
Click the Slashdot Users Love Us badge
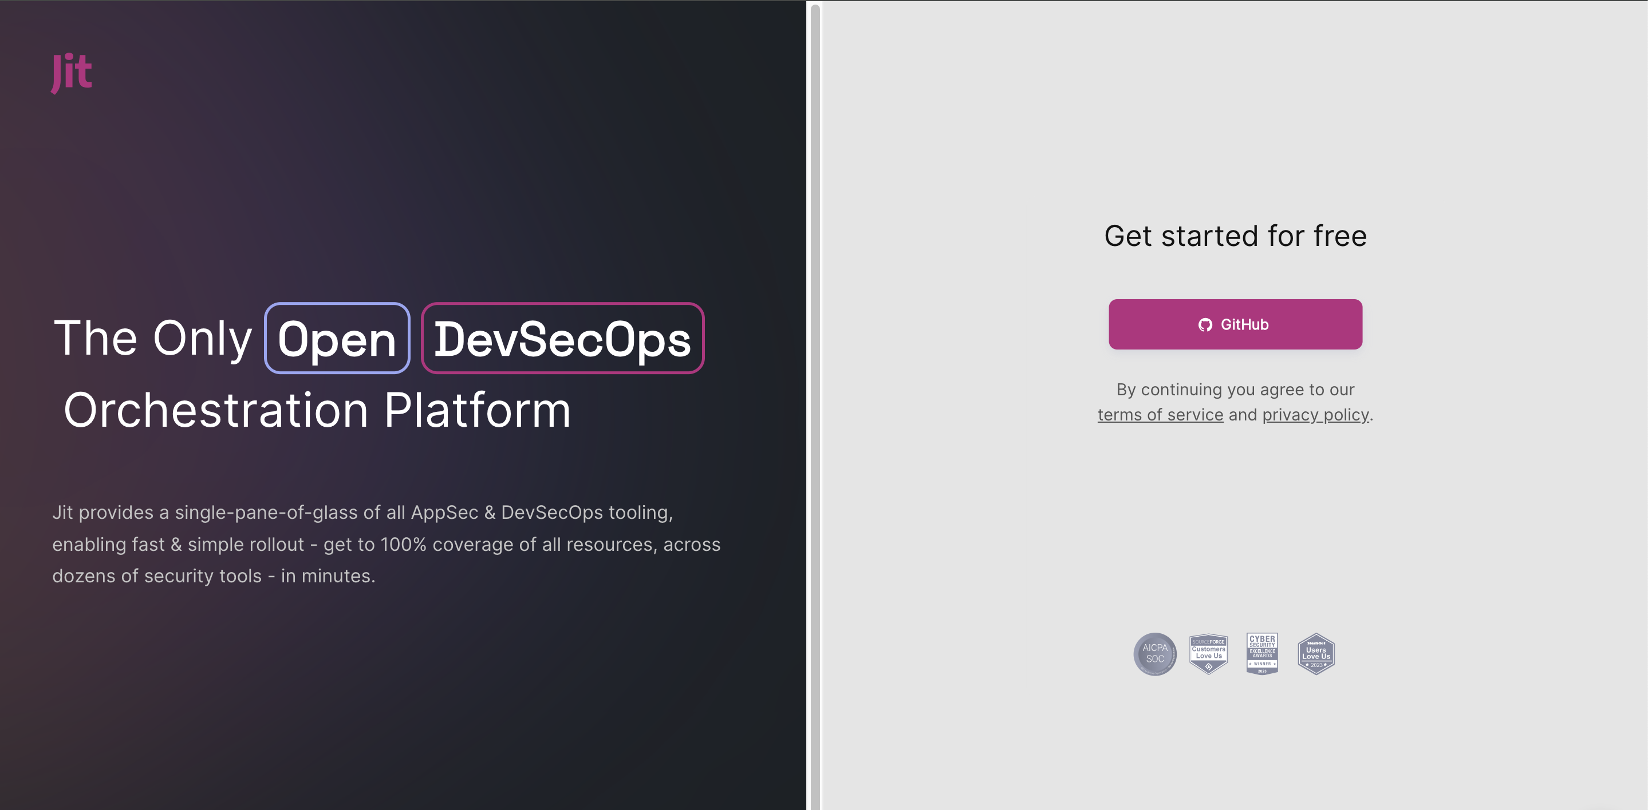point(1315,653)
